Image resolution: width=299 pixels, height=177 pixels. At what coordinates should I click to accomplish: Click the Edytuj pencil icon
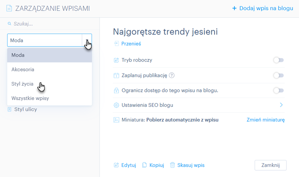(116, 165)
